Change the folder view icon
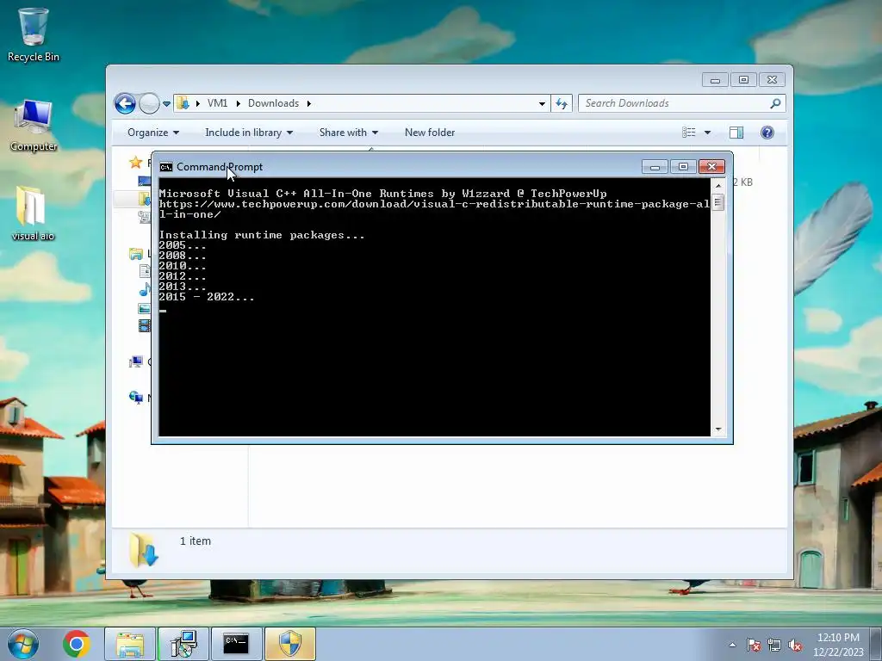This screenshot has width=882, height=661. point(688,133)
